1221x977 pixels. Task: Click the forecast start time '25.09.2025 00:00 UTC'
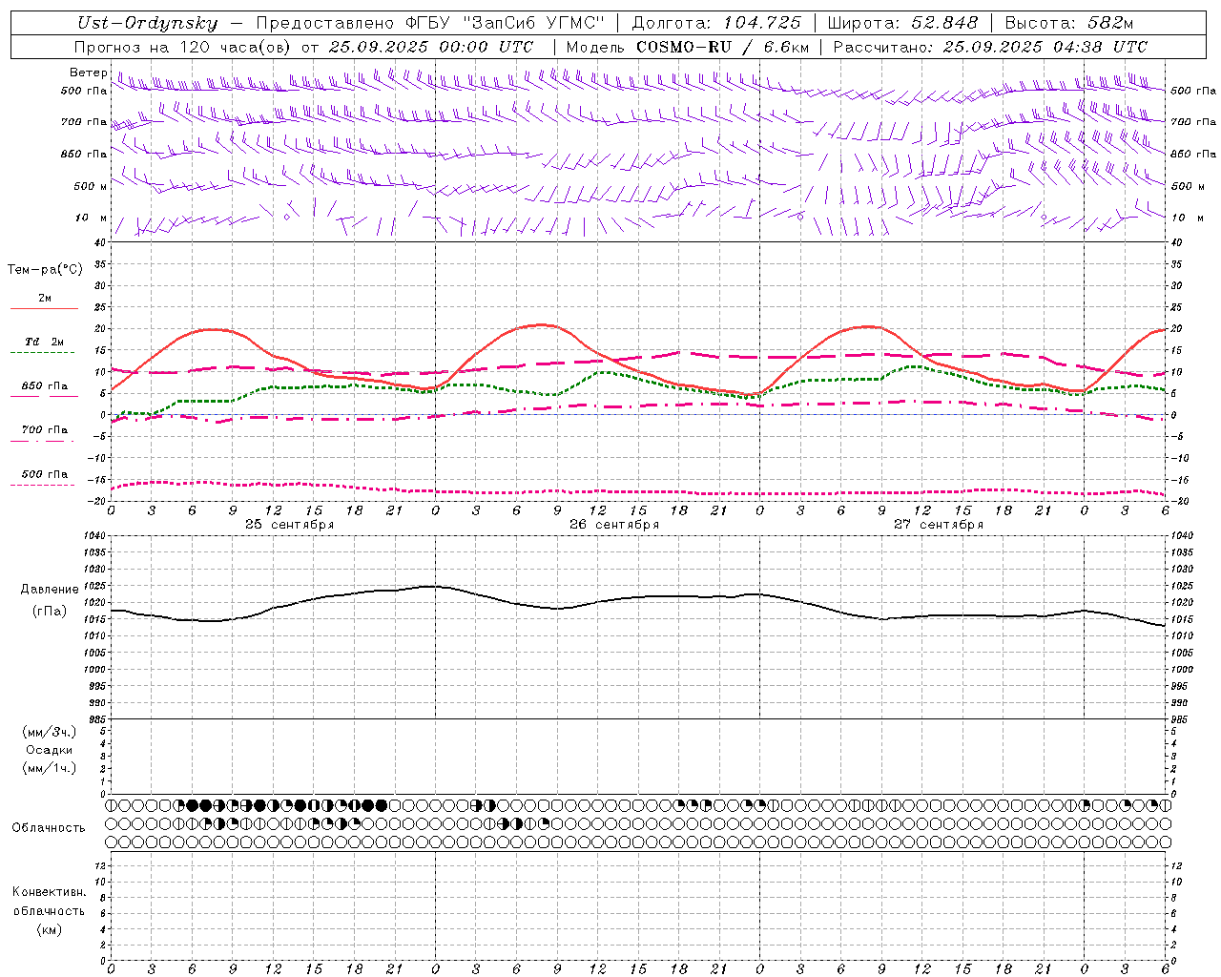430,47
